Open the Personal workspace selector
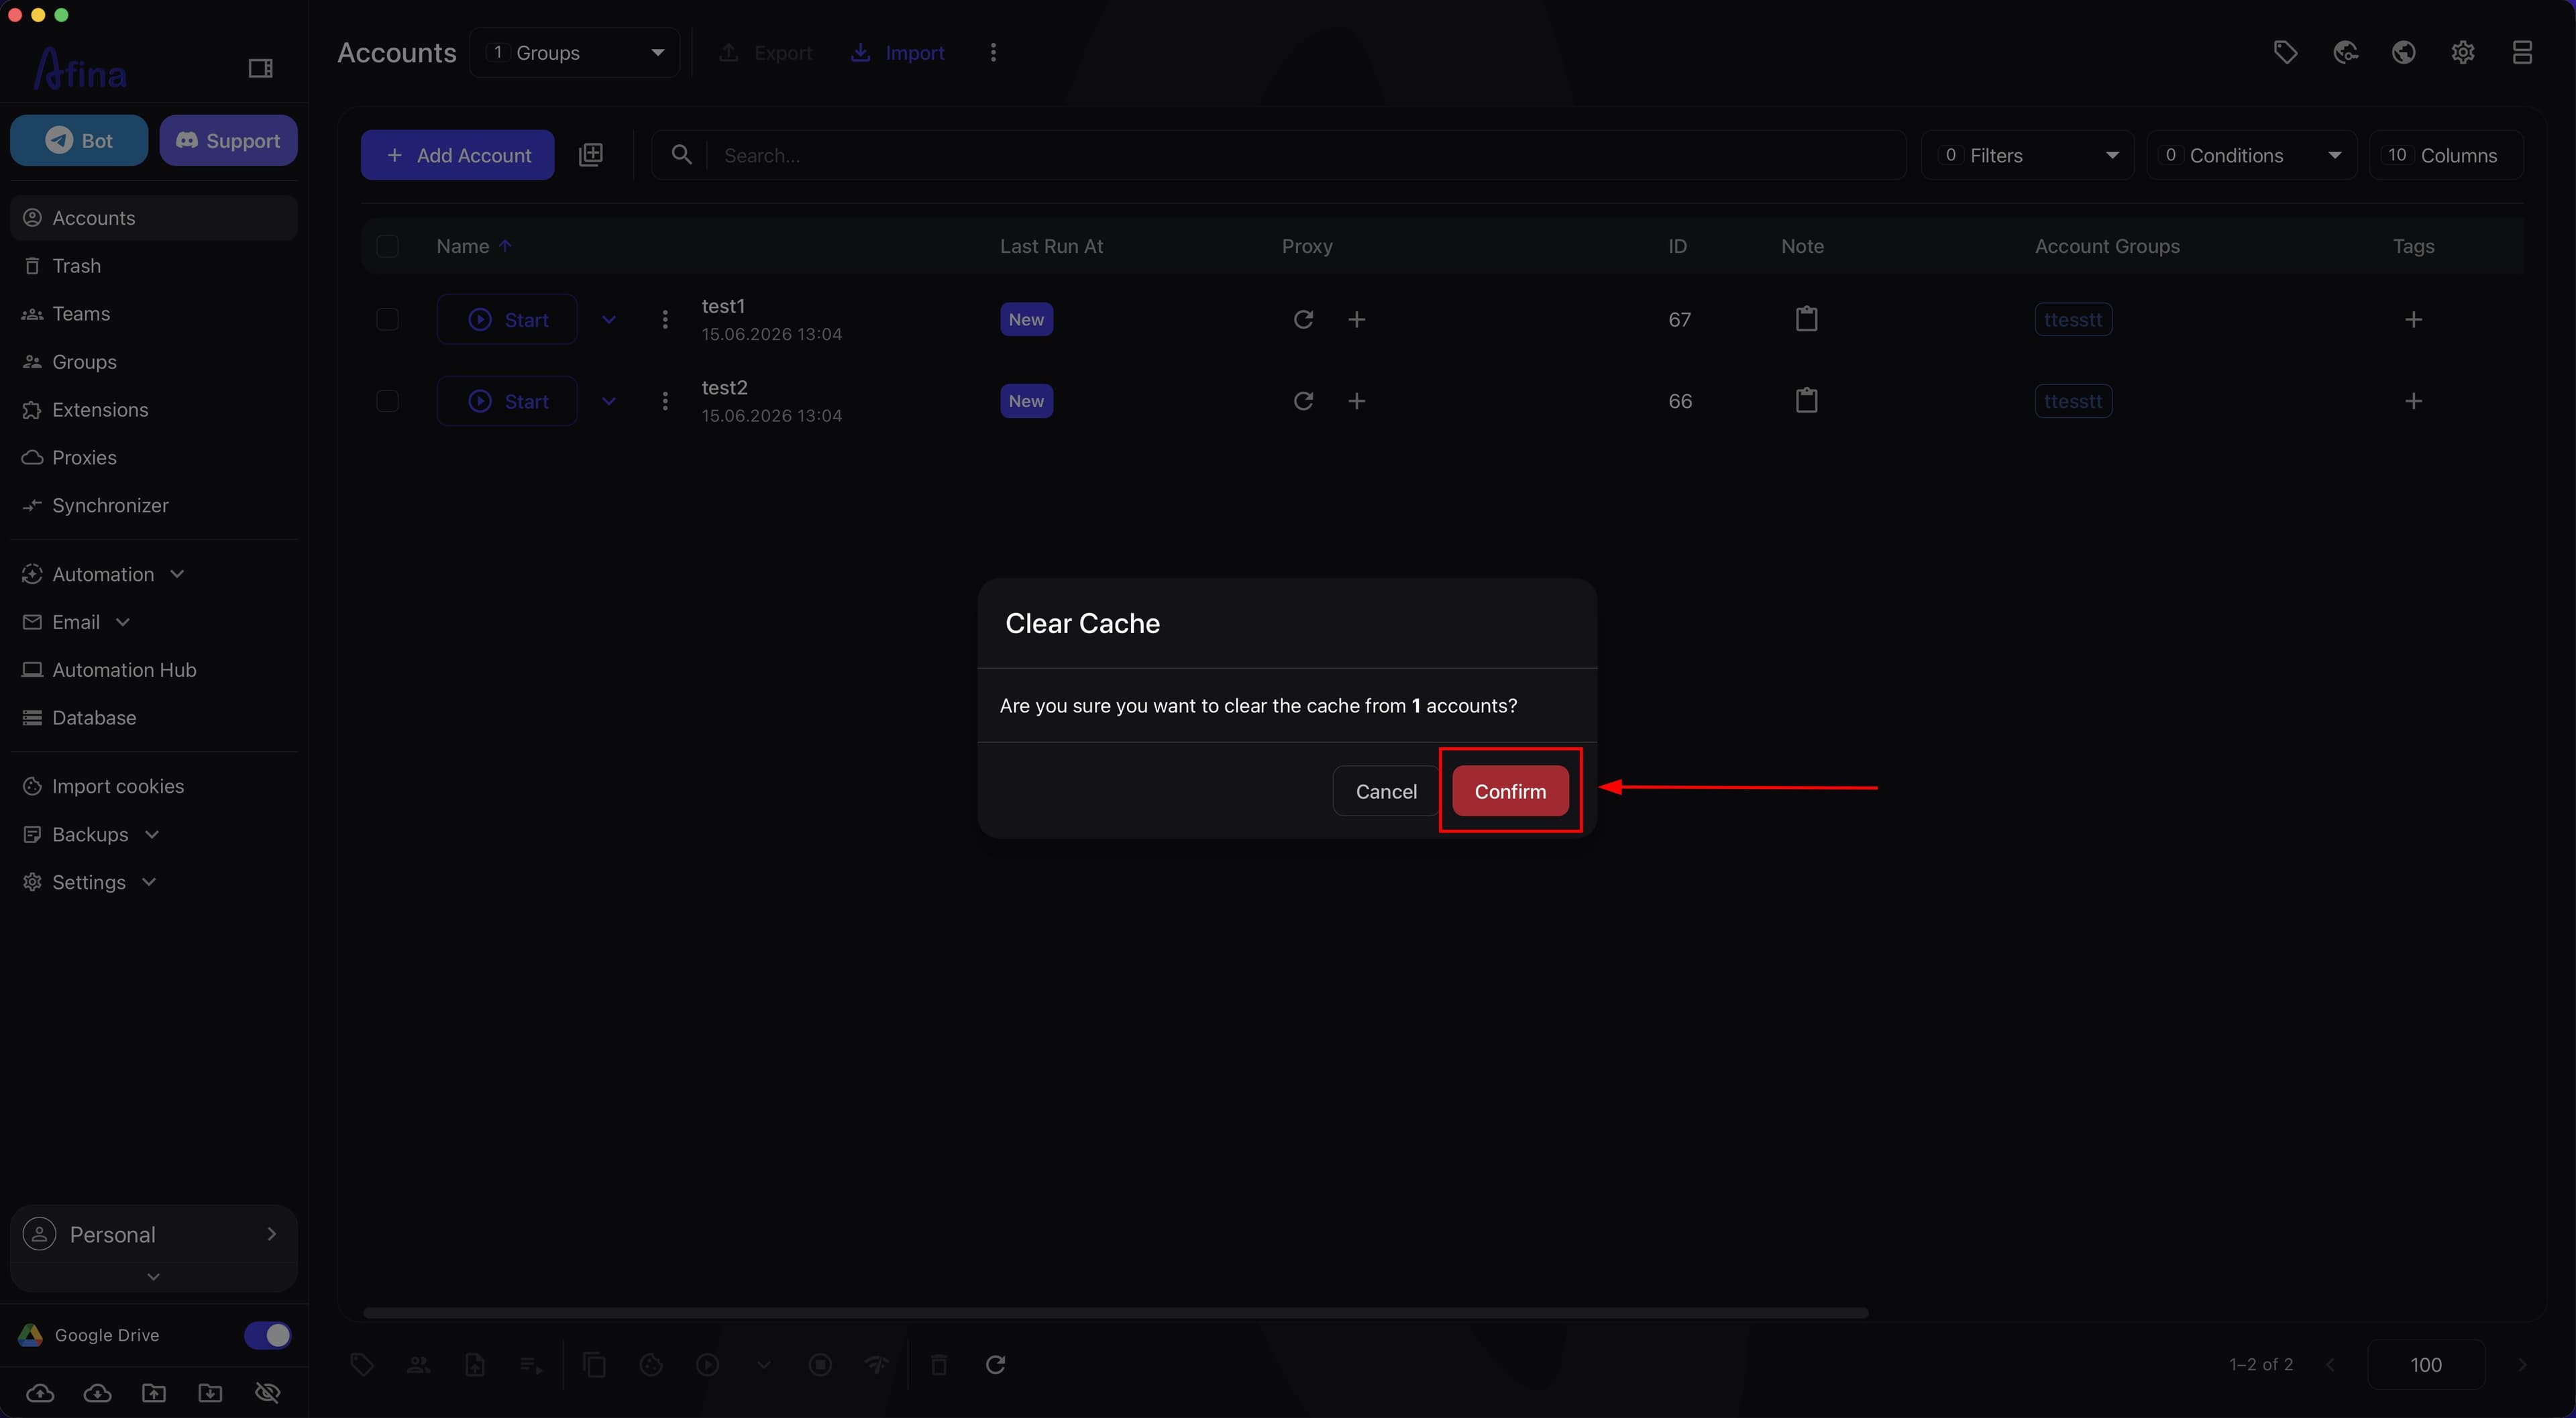2576x1418 pixels. tap(153, 1235)
